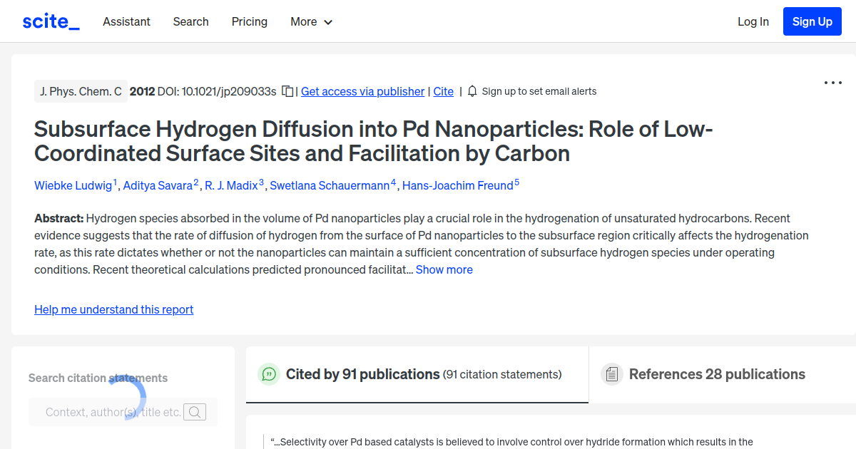Click the green citation quote icon

pyautogui.click(x=268, y=373)
